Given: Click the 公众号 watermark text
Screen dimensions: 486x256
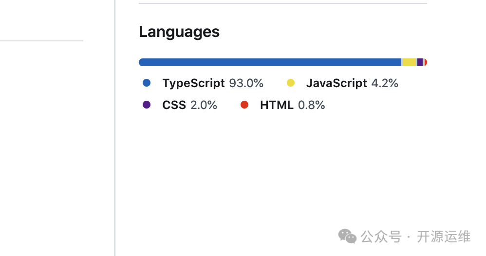Looking at the screenshot, I should click(x=381, y=237).
